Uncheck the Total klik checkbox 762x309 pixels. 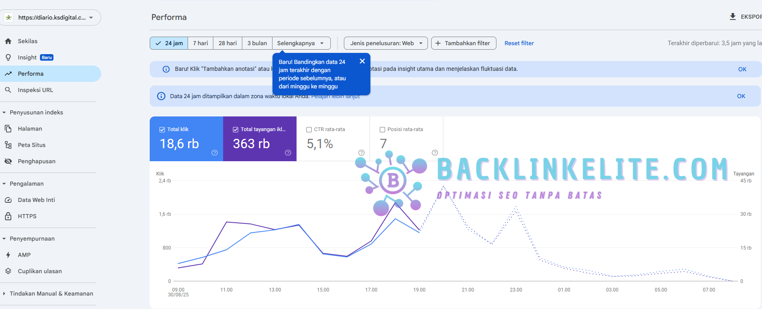point(162,129)
